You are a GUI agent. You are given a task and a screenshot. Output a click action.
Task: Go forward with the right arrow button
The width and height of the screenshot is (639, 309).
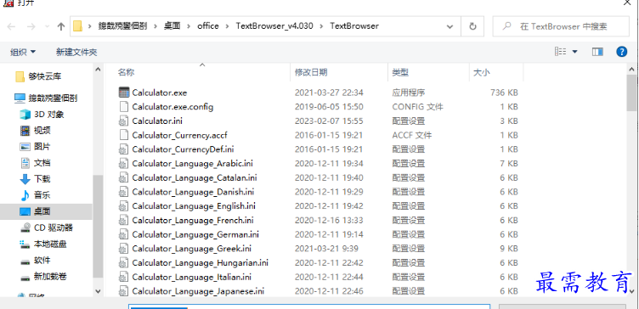(31, 26)
